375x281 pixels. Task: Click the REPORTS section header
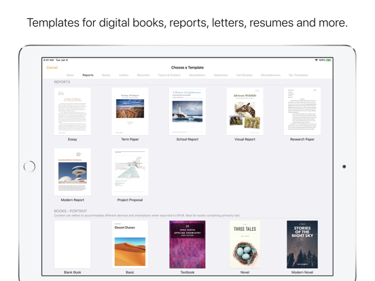click(62, 82)
